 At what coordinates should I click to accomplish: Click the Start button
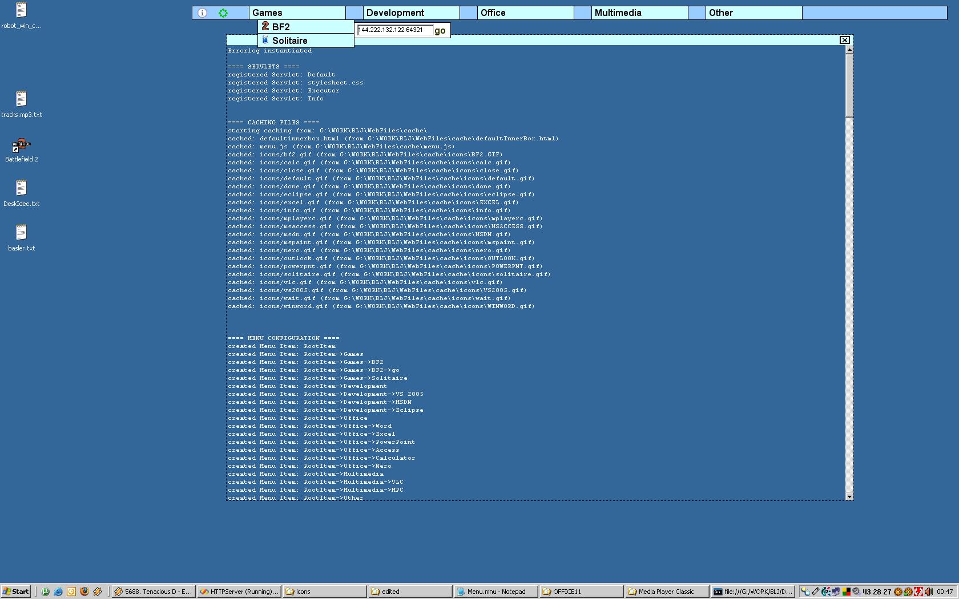click(x=16, y=592)
